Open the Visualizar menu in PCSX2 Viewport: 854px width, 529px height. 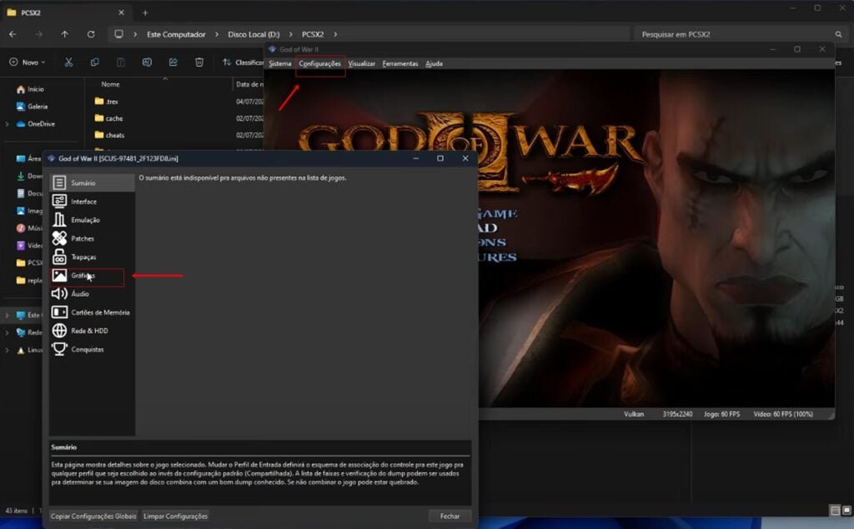click(x=362, y=63)
